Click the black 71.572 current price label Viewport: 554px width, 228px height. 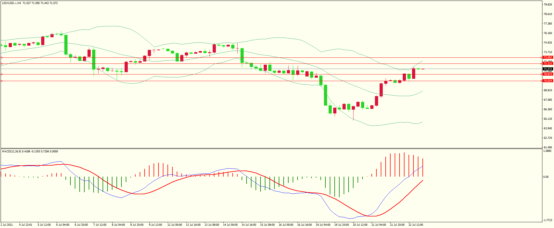click(x=548, y=69)
